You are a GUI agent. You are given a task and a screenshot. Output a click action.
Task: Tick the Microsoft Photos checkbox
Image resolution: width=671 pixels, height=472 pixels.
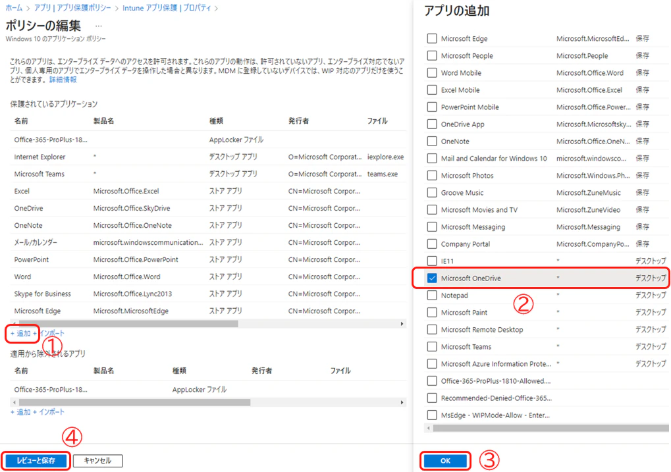click(432, 176)
